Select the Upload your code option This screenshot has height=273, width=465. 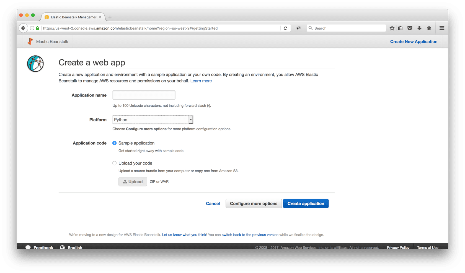click(x=114, y=163)
